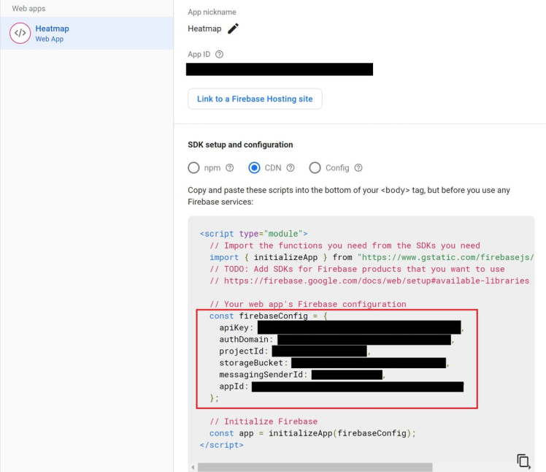Click the 'Copy and paste these scripts' instruction text

(x=349, y=196)
